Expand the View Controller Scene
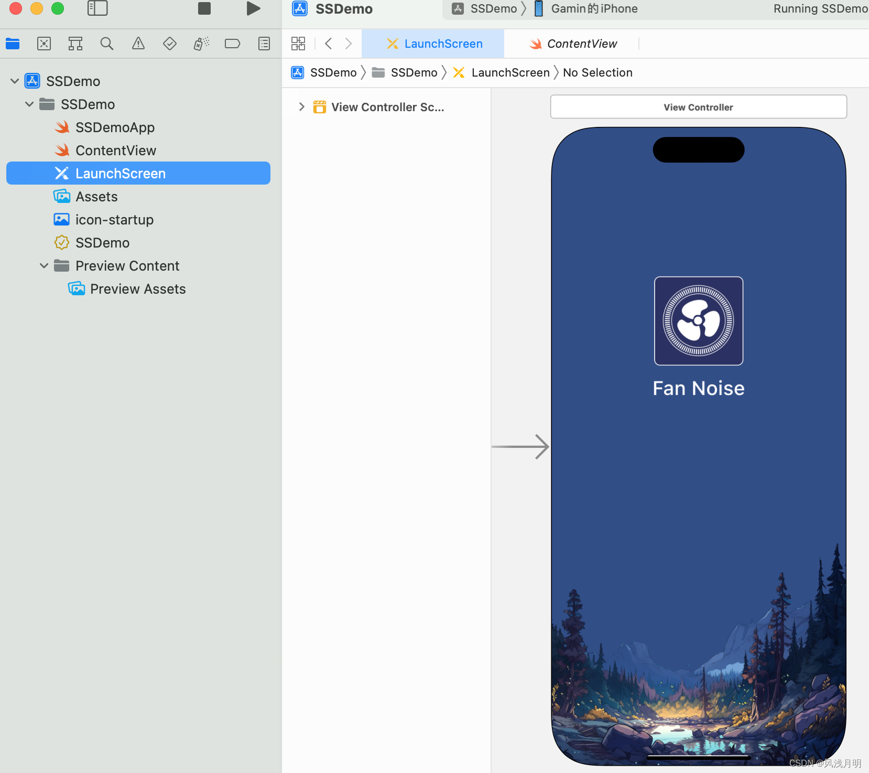This screenshot has height=773, width=869. [x=302, y=106]
